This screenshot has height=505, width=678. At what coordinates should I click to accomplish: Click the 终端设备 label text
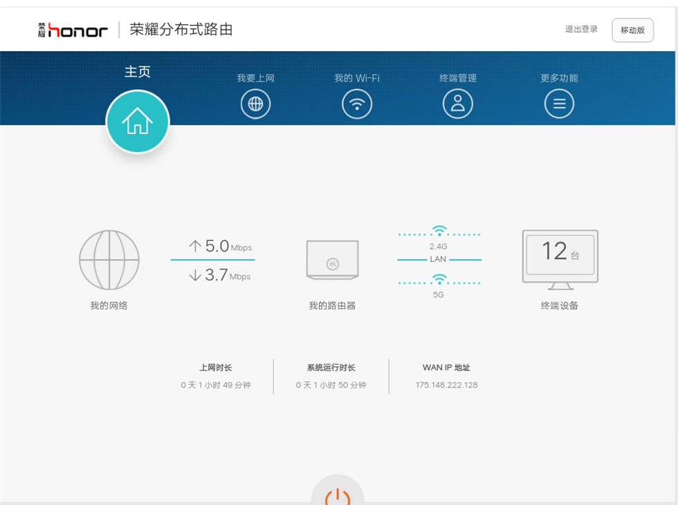[x=559, y=305]
